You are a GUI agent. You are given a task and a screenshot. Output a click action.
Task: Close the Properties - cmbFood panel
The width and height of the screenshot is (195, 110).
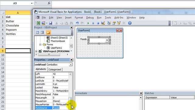click(x=71, y=60)
